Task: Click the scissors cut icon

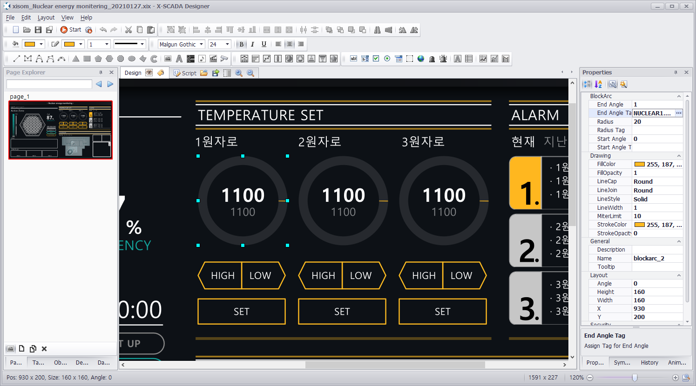Action: 128,30
